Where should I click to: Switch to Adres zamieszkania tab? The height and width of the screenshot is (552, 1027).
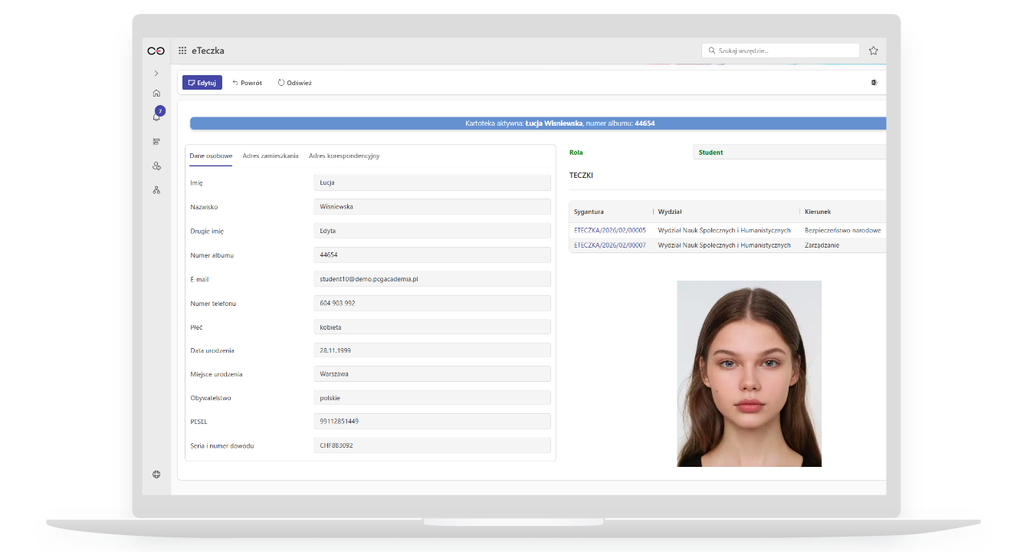coord(271,156)
